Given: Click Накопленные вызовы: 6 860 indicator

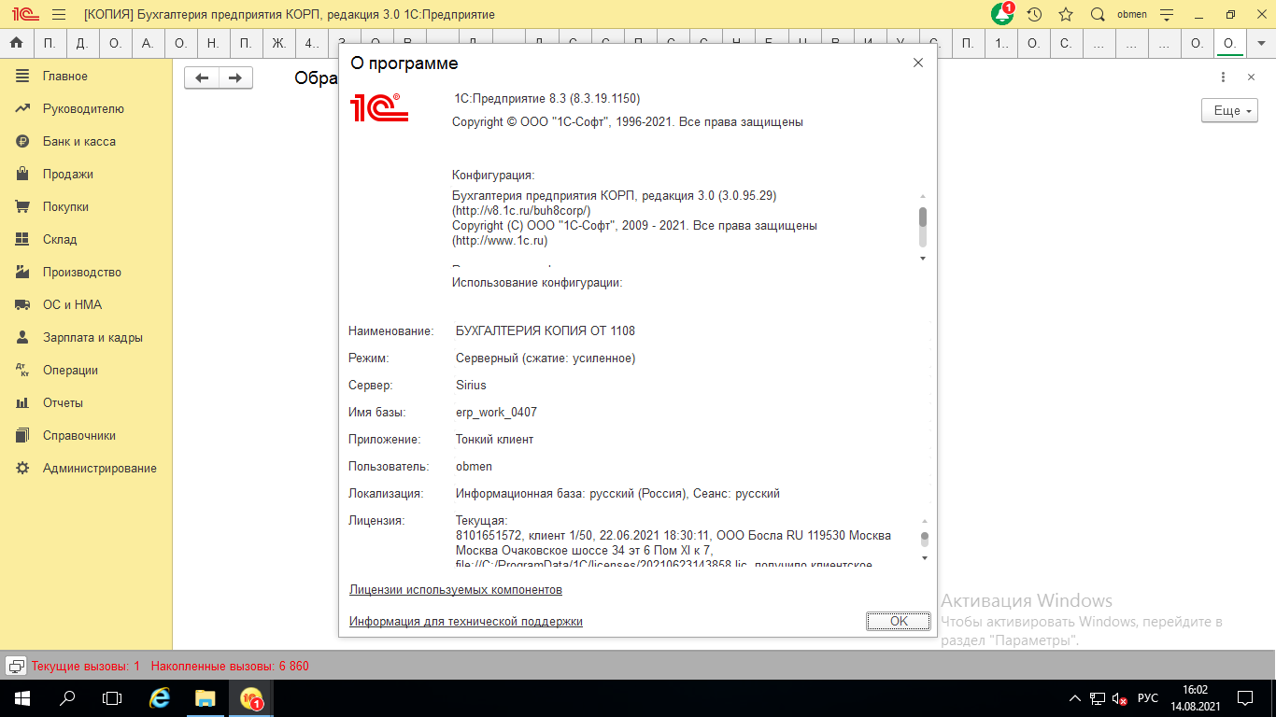Looking at the screenshot, I should 230,667.
